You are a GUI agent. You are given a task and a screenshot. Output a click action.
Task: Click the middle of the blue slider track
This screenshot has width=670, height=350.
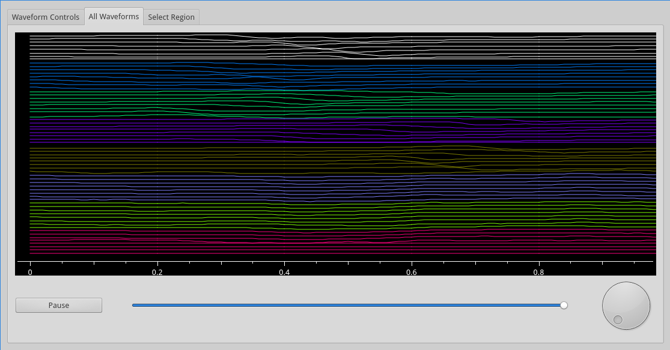[347, 305]
